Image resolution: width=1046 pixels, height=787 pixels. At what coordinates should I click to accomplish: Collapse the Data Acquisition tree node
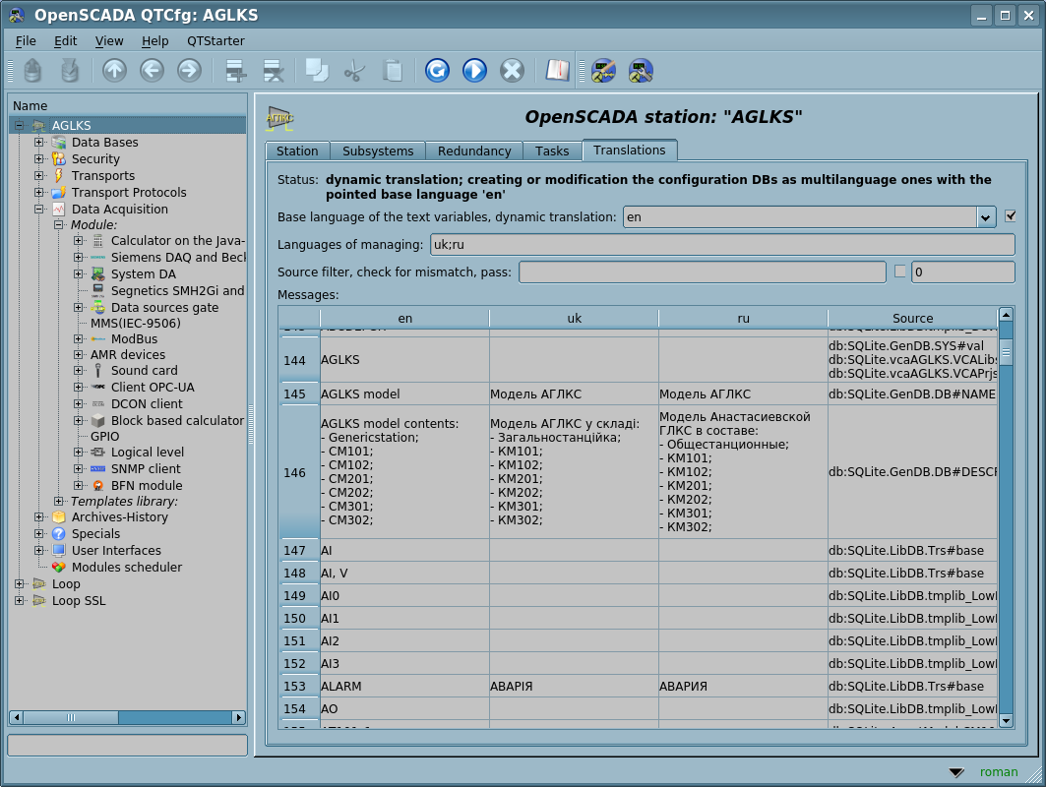coord(39,209)
